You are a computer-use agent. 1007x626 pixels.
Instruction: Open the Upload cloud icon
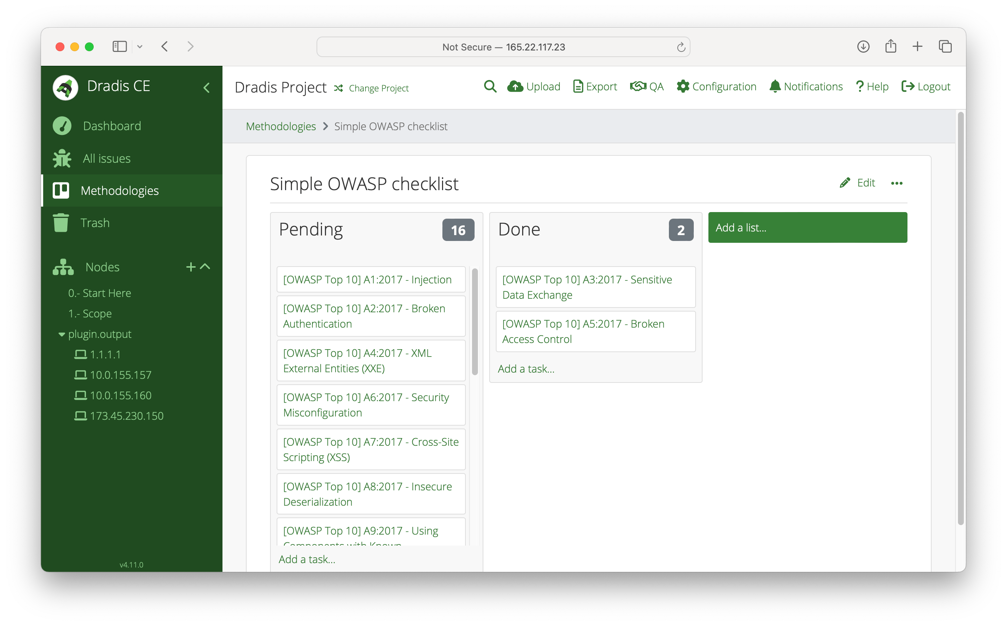tap(515, 87)
